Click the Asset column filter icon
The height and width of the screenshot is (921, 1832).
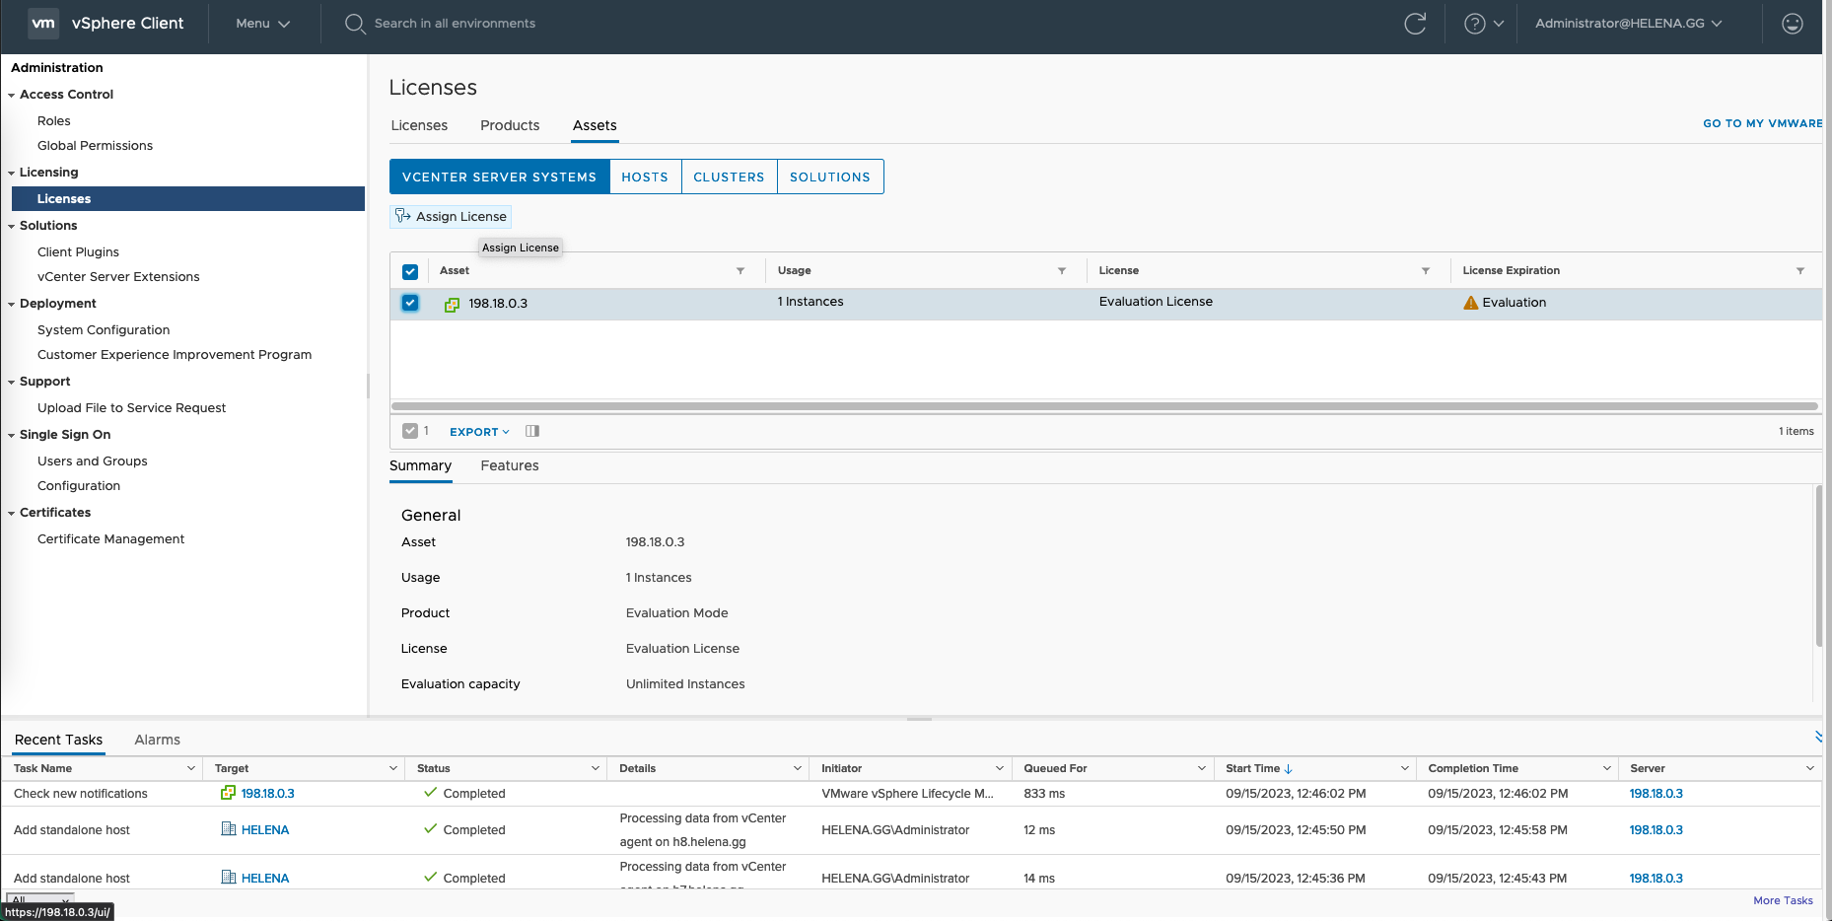[x=740, y=271]
